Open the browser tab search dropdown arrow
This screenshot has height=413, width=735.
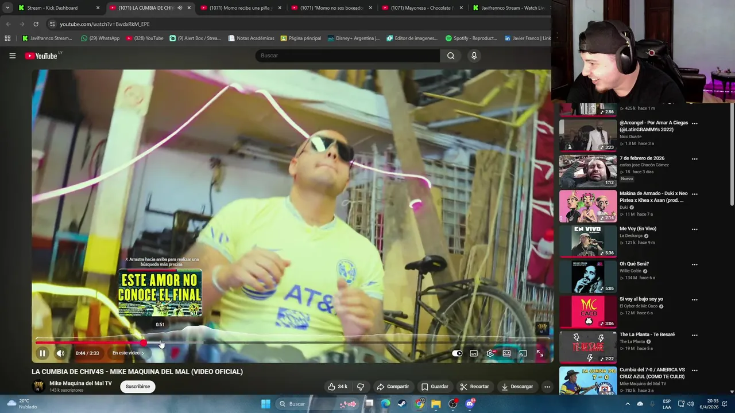7,8
